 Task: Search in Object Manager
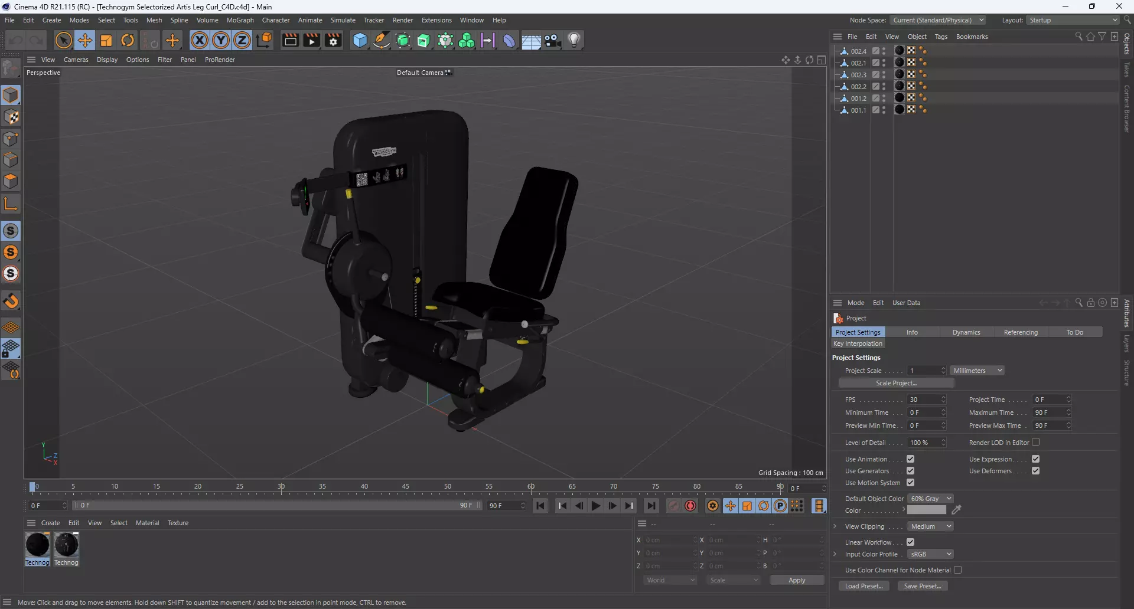click(x=1078, y=37)
